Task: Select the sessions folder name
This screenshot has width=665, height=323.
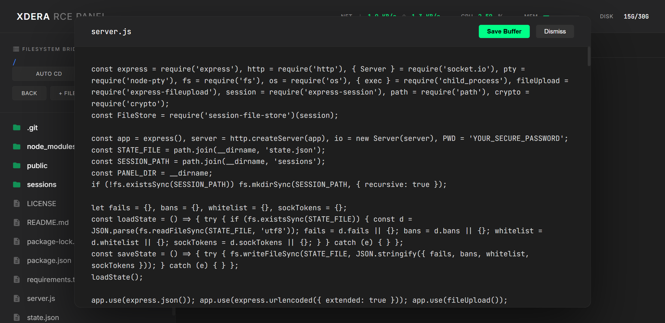Action: point(42,185)
